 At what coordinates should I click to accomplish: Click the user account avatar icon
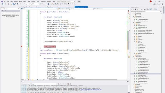pyautogui.click(x=151, y=2)
